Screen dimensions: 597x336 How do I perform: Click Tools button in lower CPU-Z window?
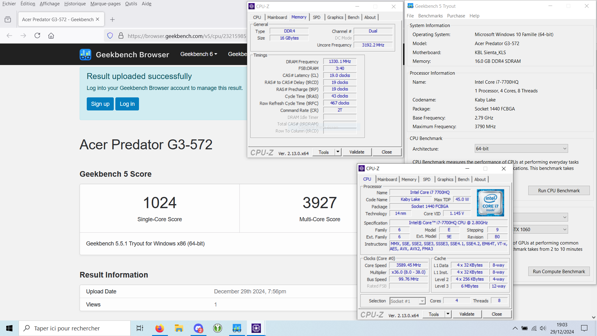point(433,314)
